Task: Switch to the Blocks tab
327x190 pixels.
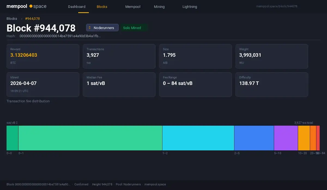Action: (102, 7)
